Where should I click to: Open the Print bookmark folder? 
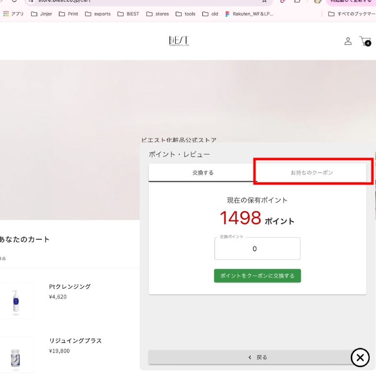point(69,14)
